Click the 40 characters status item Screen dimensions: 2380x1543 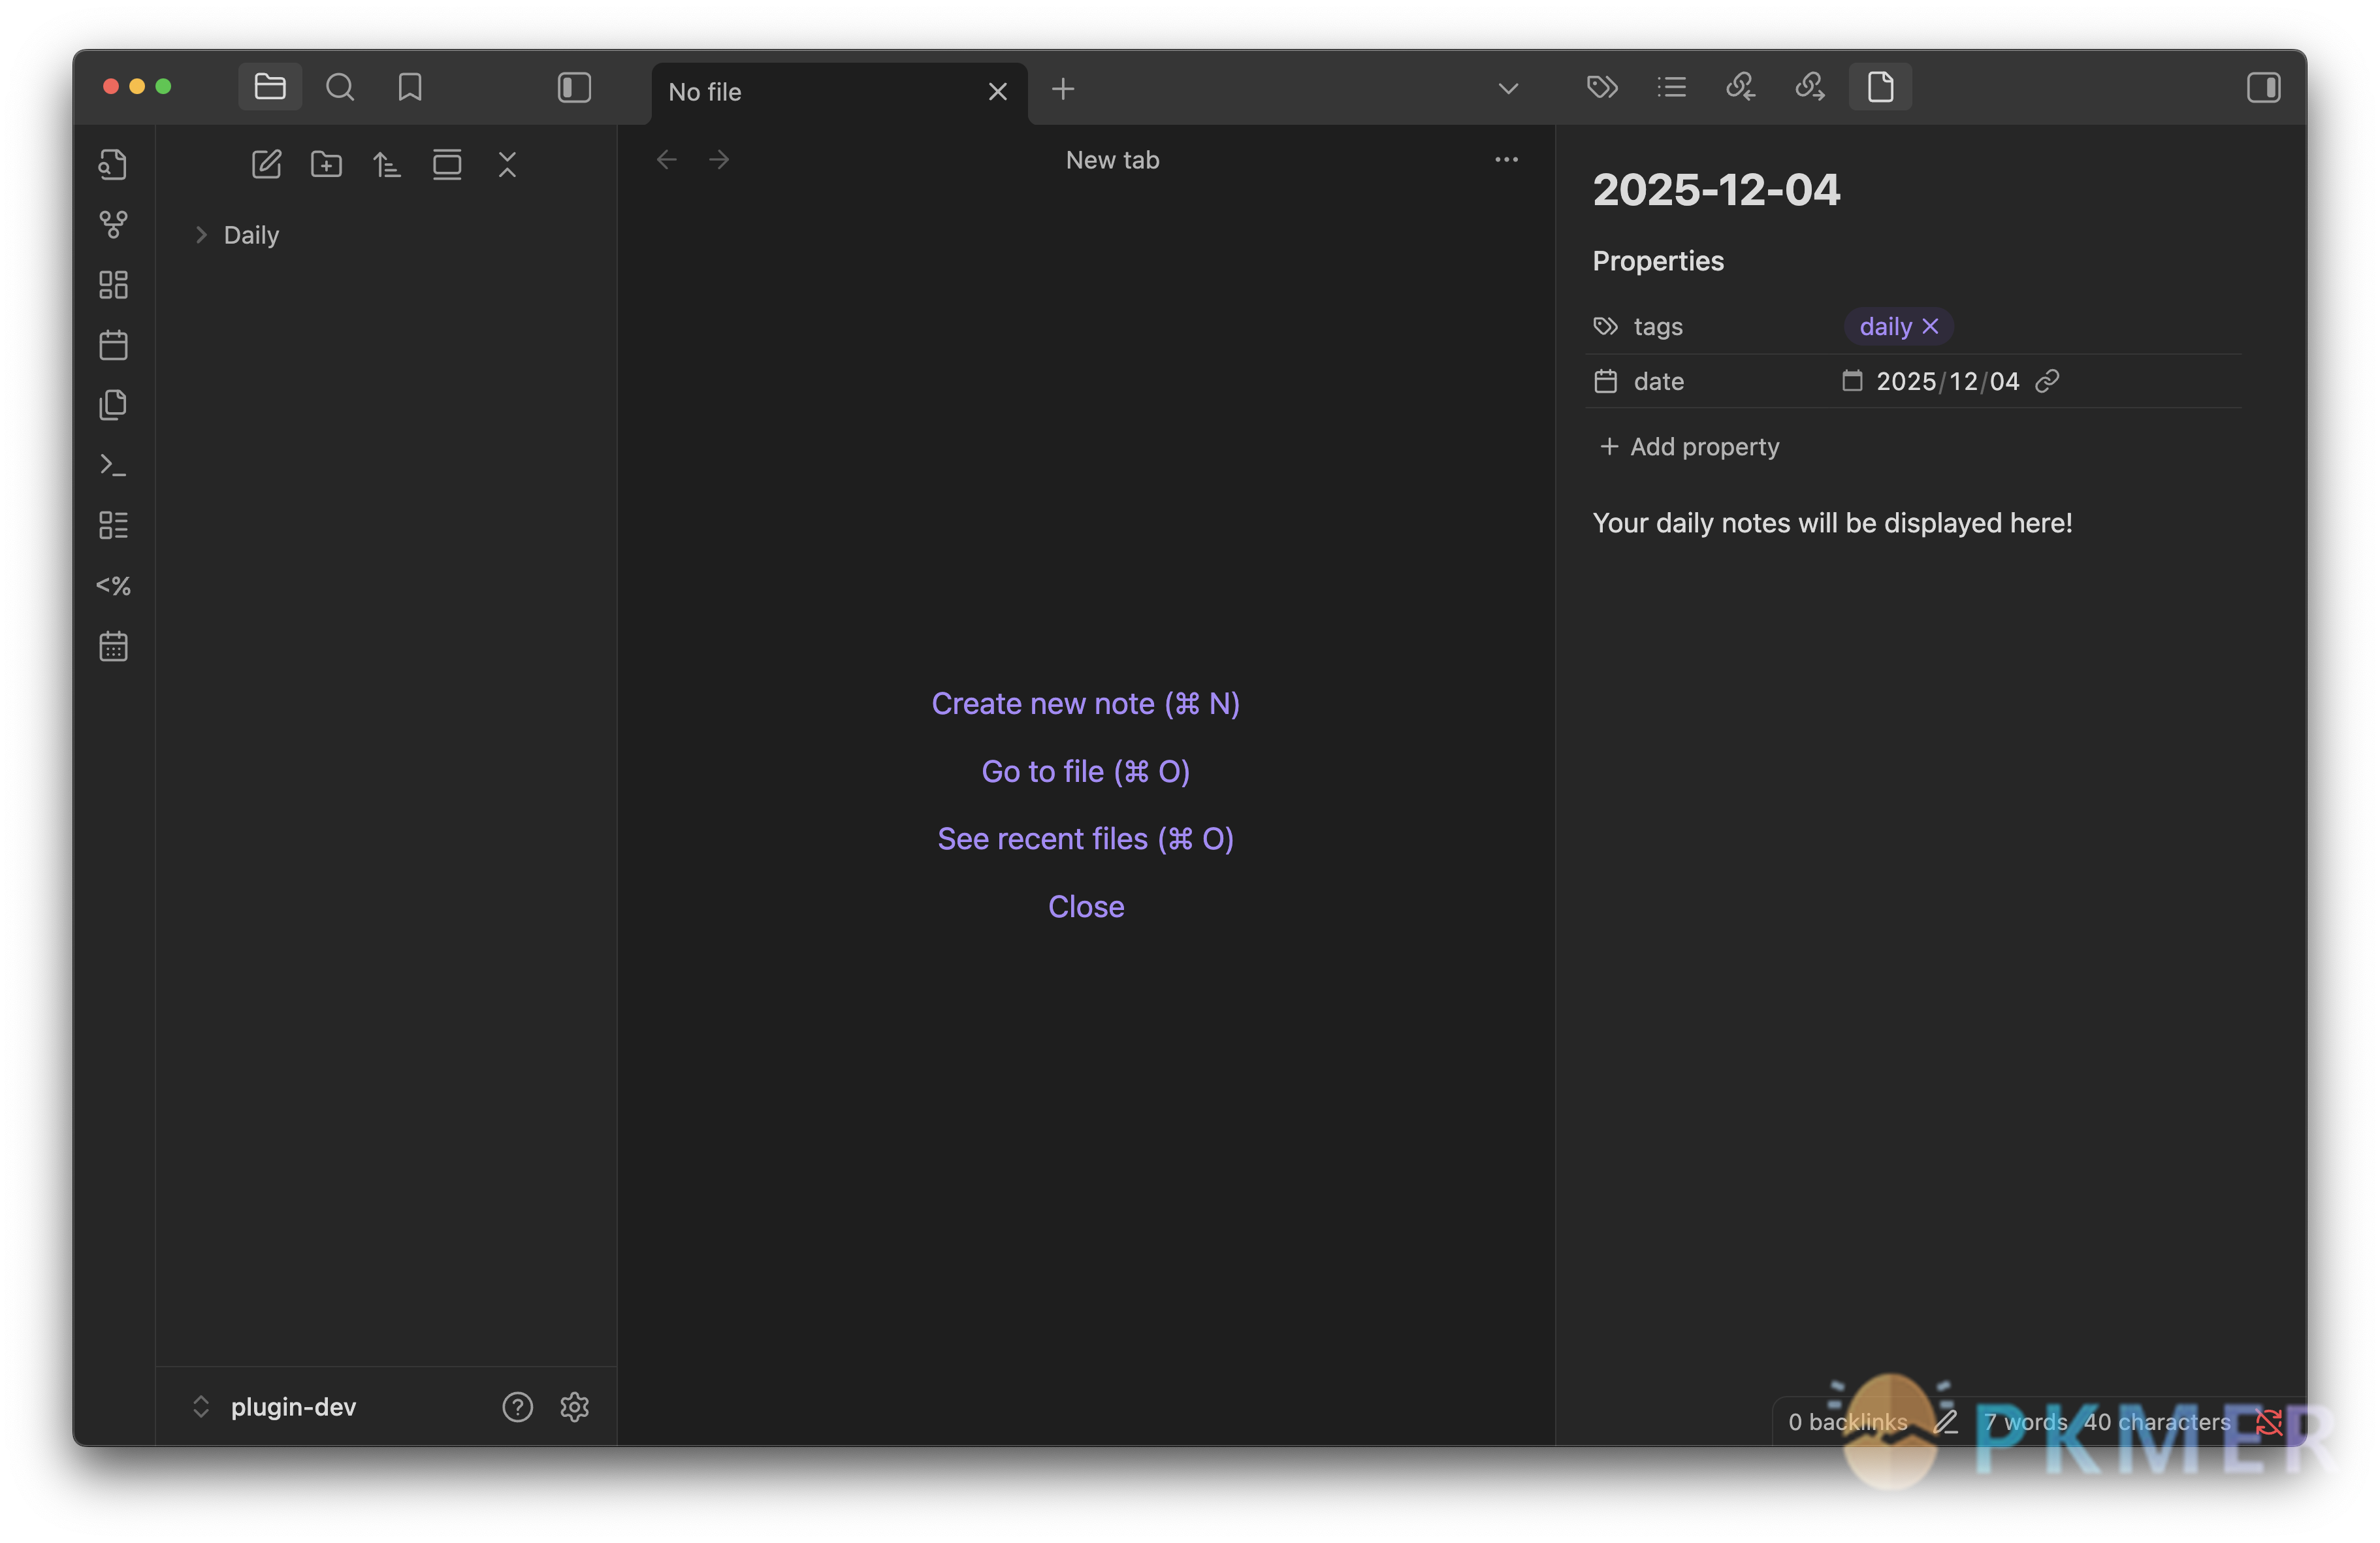[2157, 1422]
